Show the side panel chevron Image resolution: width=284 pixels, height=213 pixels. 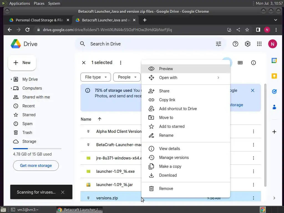(x=274, y=198)
